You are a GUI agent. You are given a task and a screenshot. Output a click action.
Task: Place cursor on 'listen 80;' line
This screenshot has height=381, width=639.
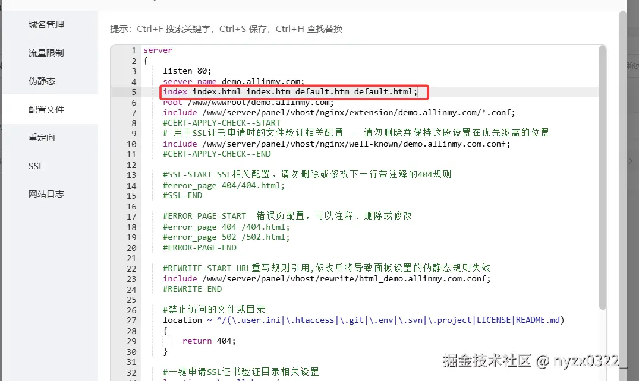tap(187, 71)
